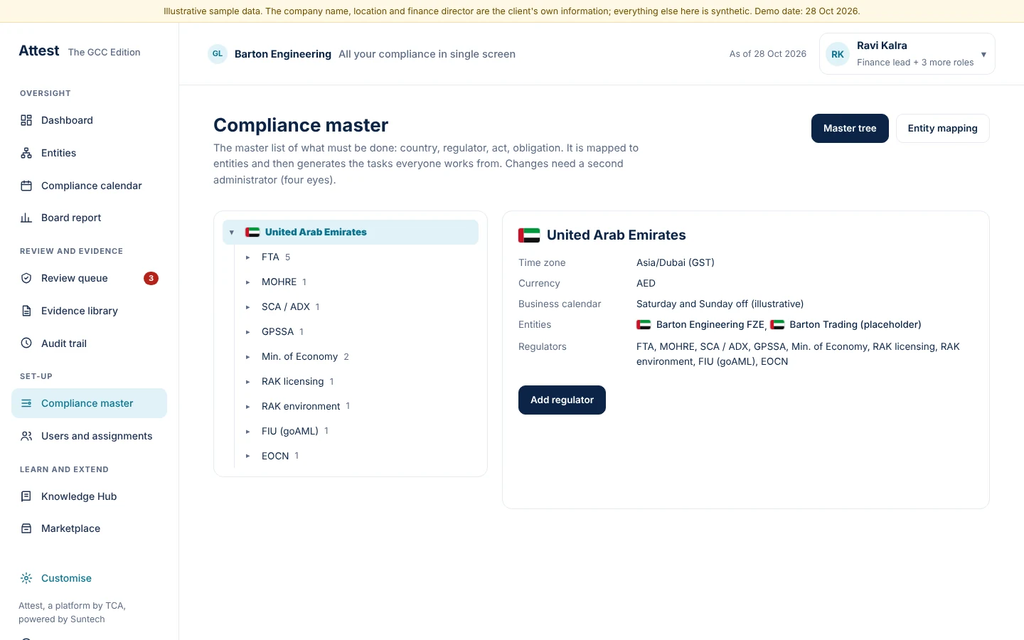
Task: Expand the FIU (goAML) node
Action: 247,431
